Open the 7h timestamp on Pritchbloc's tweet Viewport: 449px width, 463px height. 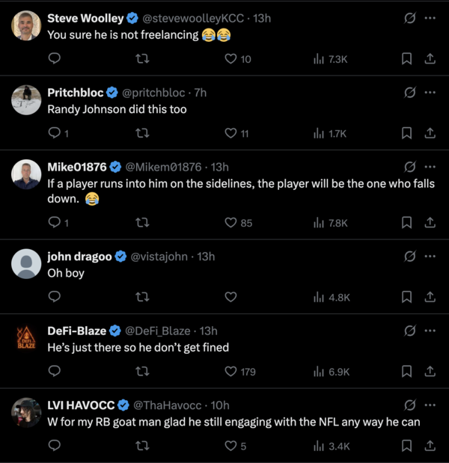[x=200, y=93]
